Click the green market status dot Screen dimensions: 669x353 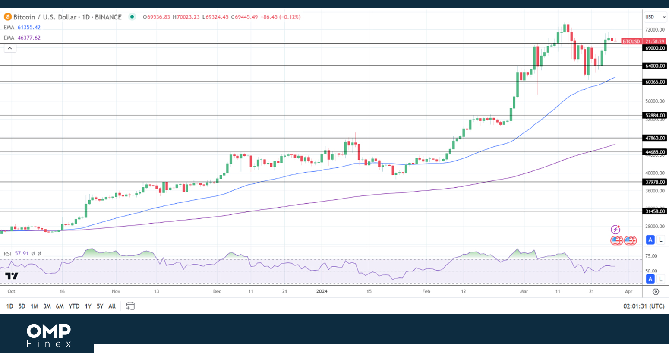pos(132,17)
